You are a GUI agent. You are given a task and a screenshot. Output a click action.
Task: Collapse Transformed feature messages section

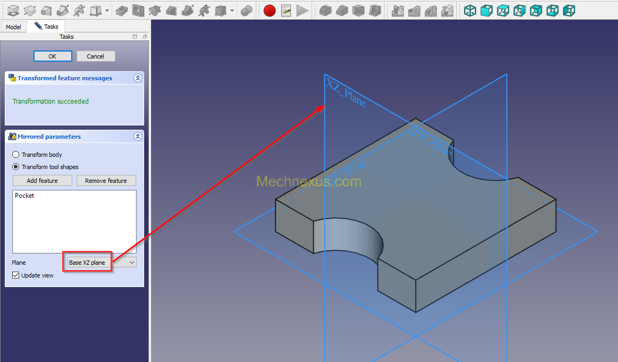pos(138,78)
